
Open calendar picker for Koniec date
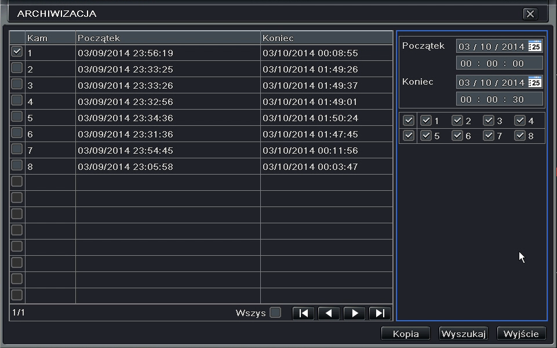point(534,82)
